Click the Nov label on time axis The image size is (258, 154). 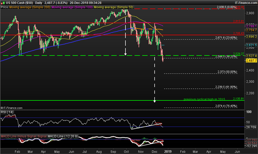tap(141, 151)
